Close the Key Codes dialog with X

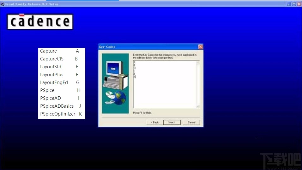click(201, 47)
